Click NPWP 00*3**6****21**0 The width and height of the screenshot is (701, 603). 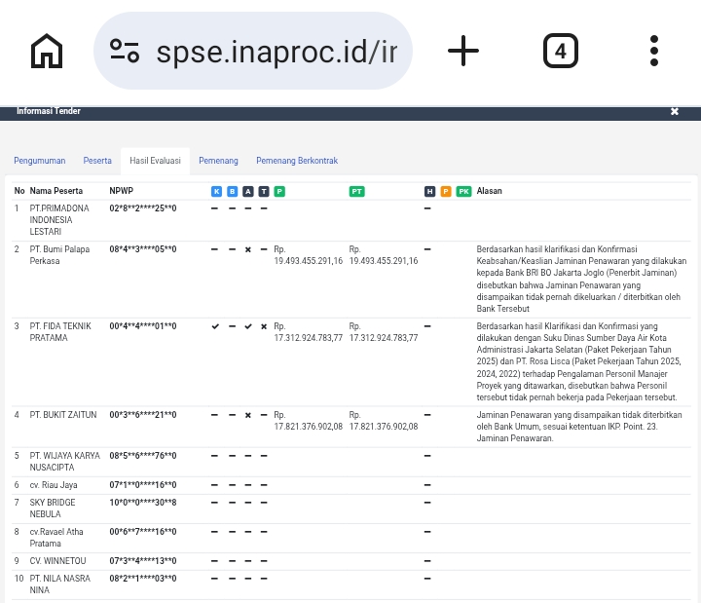tap(142, 415)
